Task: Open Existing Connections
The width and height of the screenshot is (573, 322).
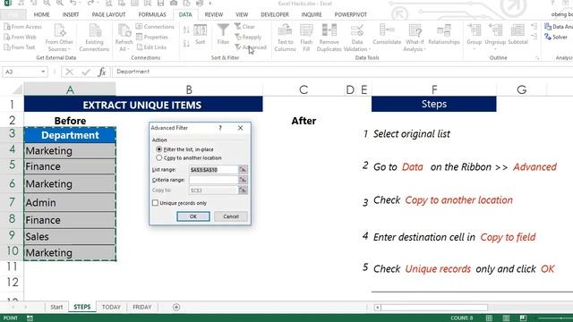Action: [x=94, y=38]
